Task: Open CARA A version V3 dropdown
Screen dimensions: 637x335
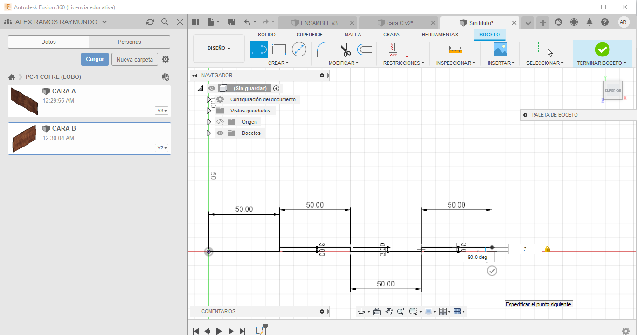Action: [x=162, y=111]
